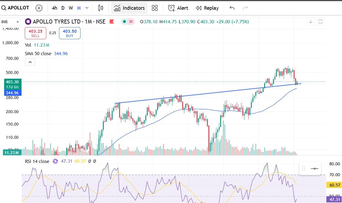Click the 403.30 current price label
Image resolution: width=342 pixels, height=203 pixels.
pos(12,82)
